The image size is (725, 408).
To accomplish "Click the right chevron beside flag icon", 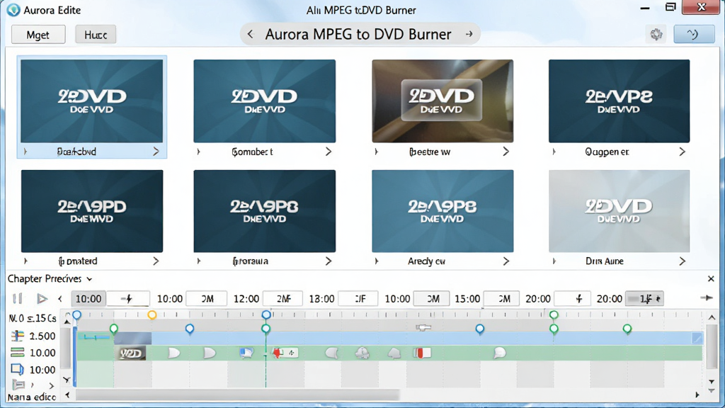I will point(51,385).
